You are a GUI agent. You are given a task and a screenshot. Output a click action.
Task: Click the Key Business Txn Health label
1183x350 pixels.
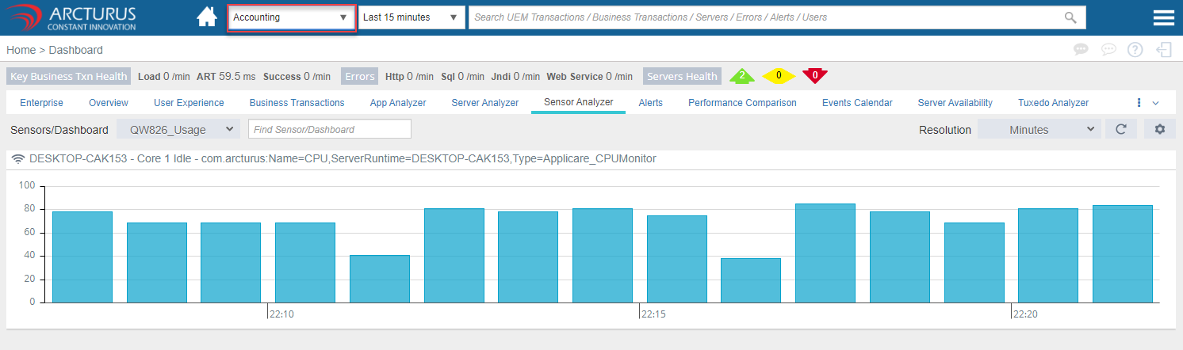[68, 77]
